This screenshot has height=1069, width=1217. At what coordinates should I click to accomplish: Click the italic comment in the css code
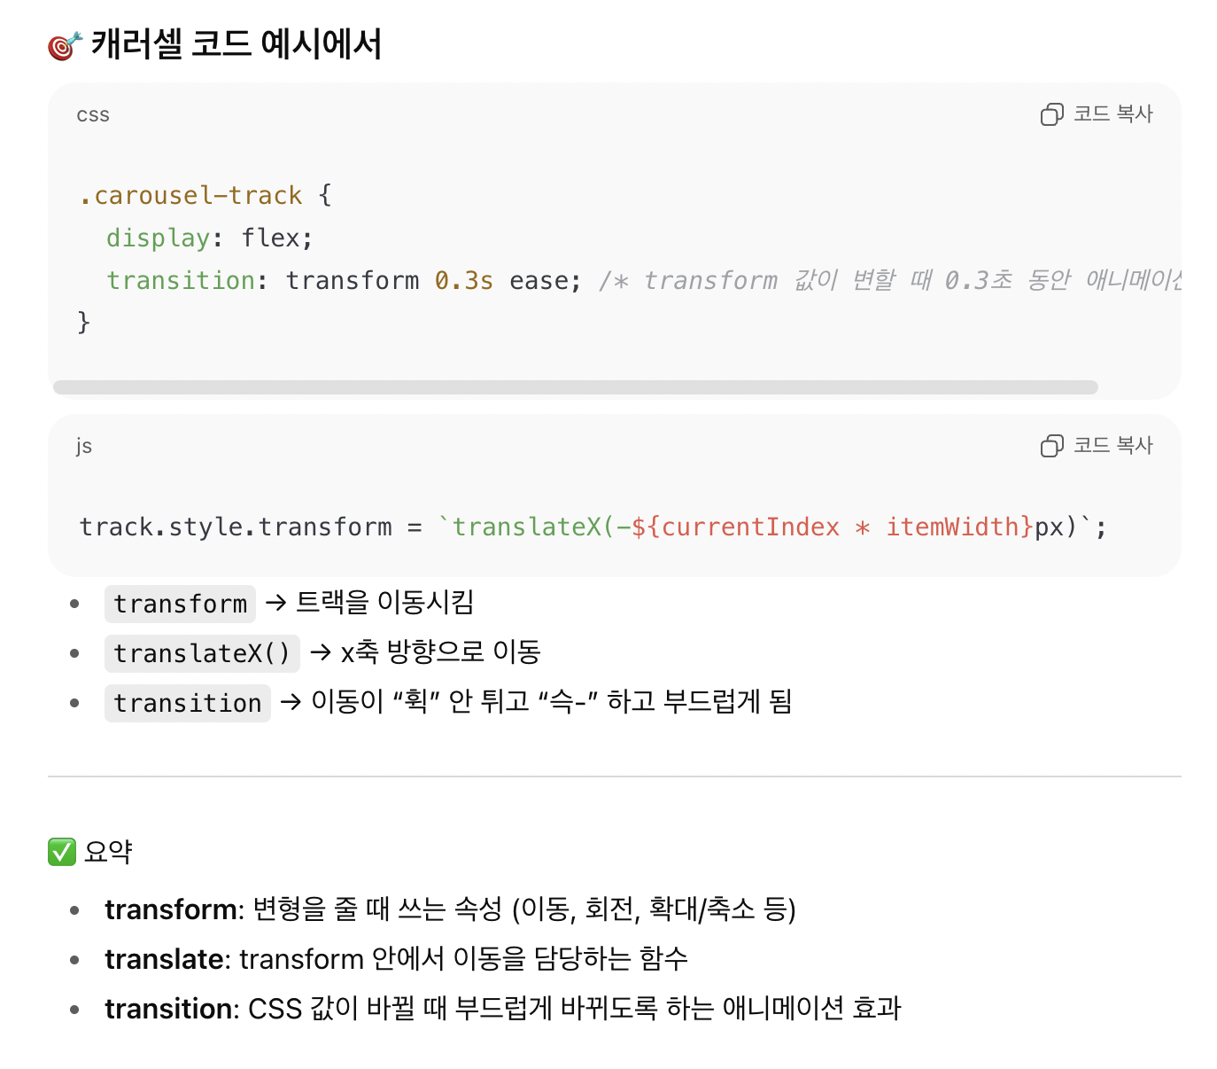(x=890, y=280)
